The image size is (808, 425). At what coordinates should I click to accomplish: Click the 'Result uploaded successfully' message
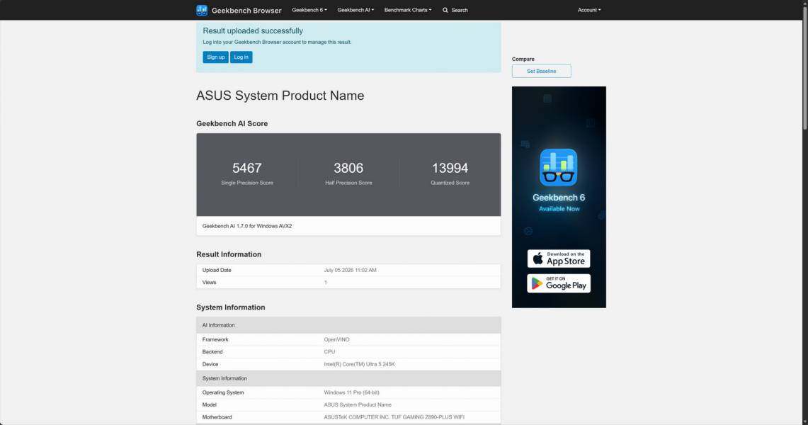click(253, 31)
